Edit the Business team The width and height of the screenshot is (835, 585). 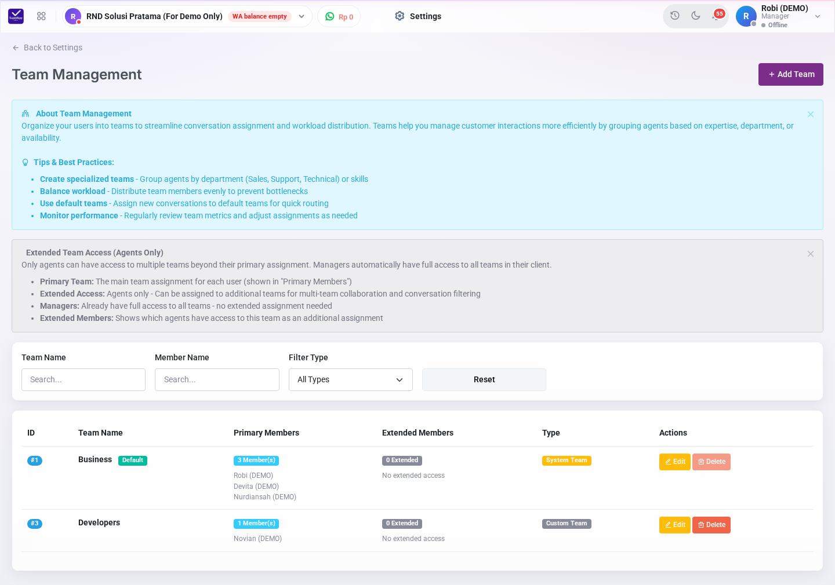tap(675, 462)
